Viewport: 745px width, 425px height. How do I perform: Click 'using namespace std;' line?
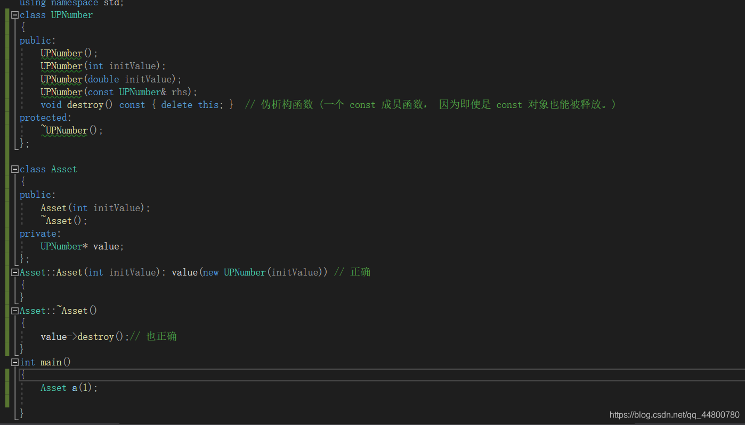[71, 3]
